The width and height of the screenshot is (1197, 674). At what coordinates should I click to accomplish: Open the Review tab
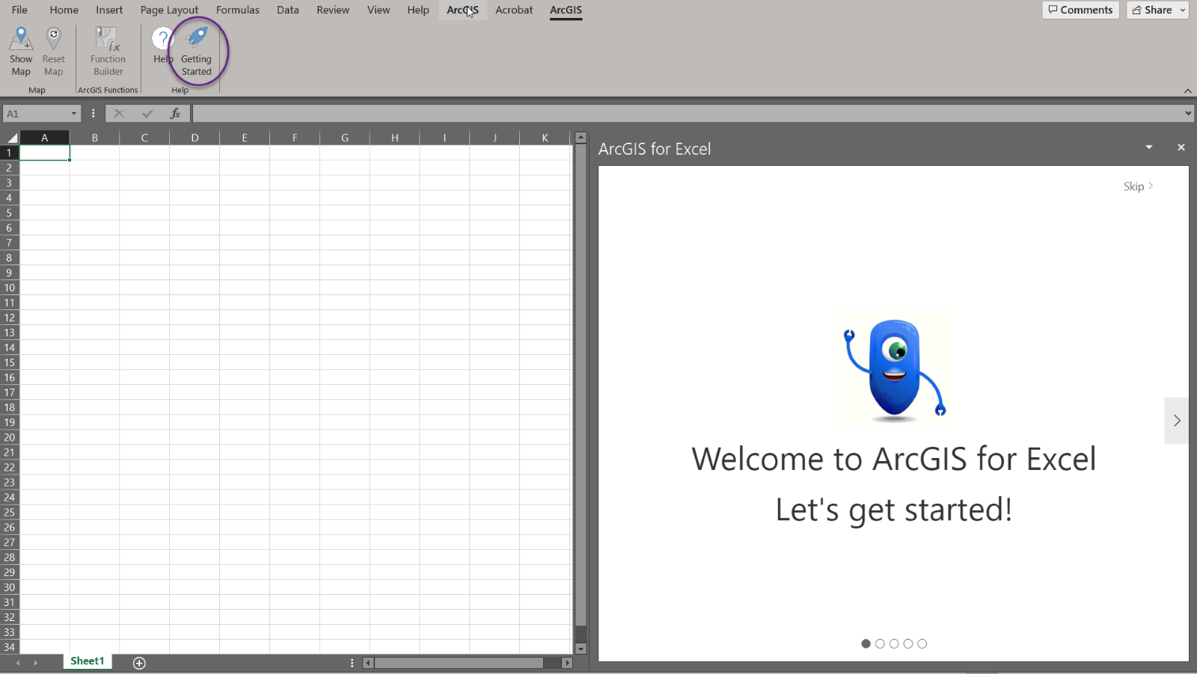(x=333, y=10)
